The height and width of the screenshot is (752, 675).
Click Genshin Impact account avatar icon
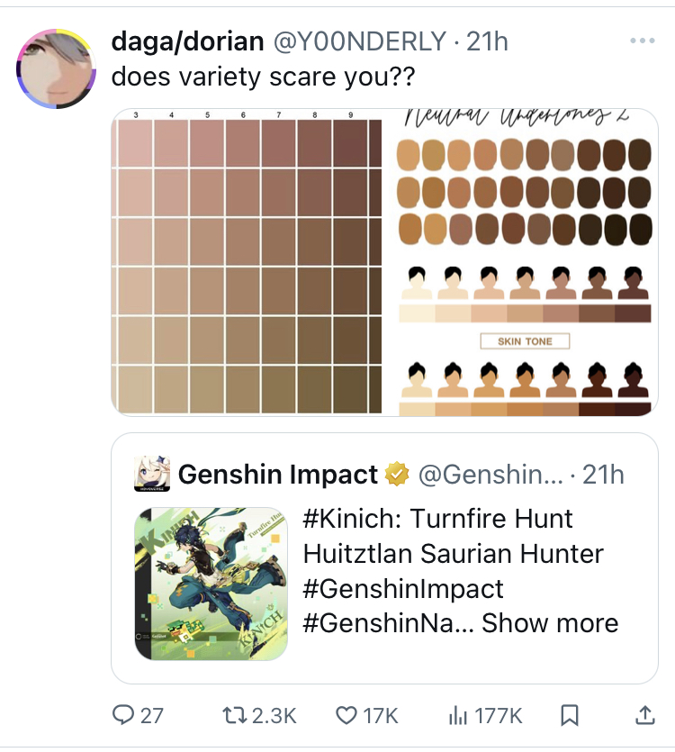[x=152, y=474]
